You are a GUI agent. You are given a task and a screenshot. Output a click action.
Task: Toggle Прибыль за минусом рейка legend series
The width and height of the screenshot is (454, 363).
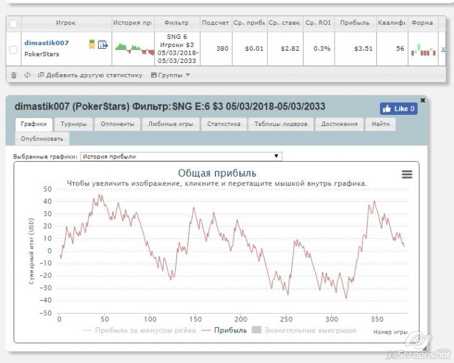tap(139, 331)
